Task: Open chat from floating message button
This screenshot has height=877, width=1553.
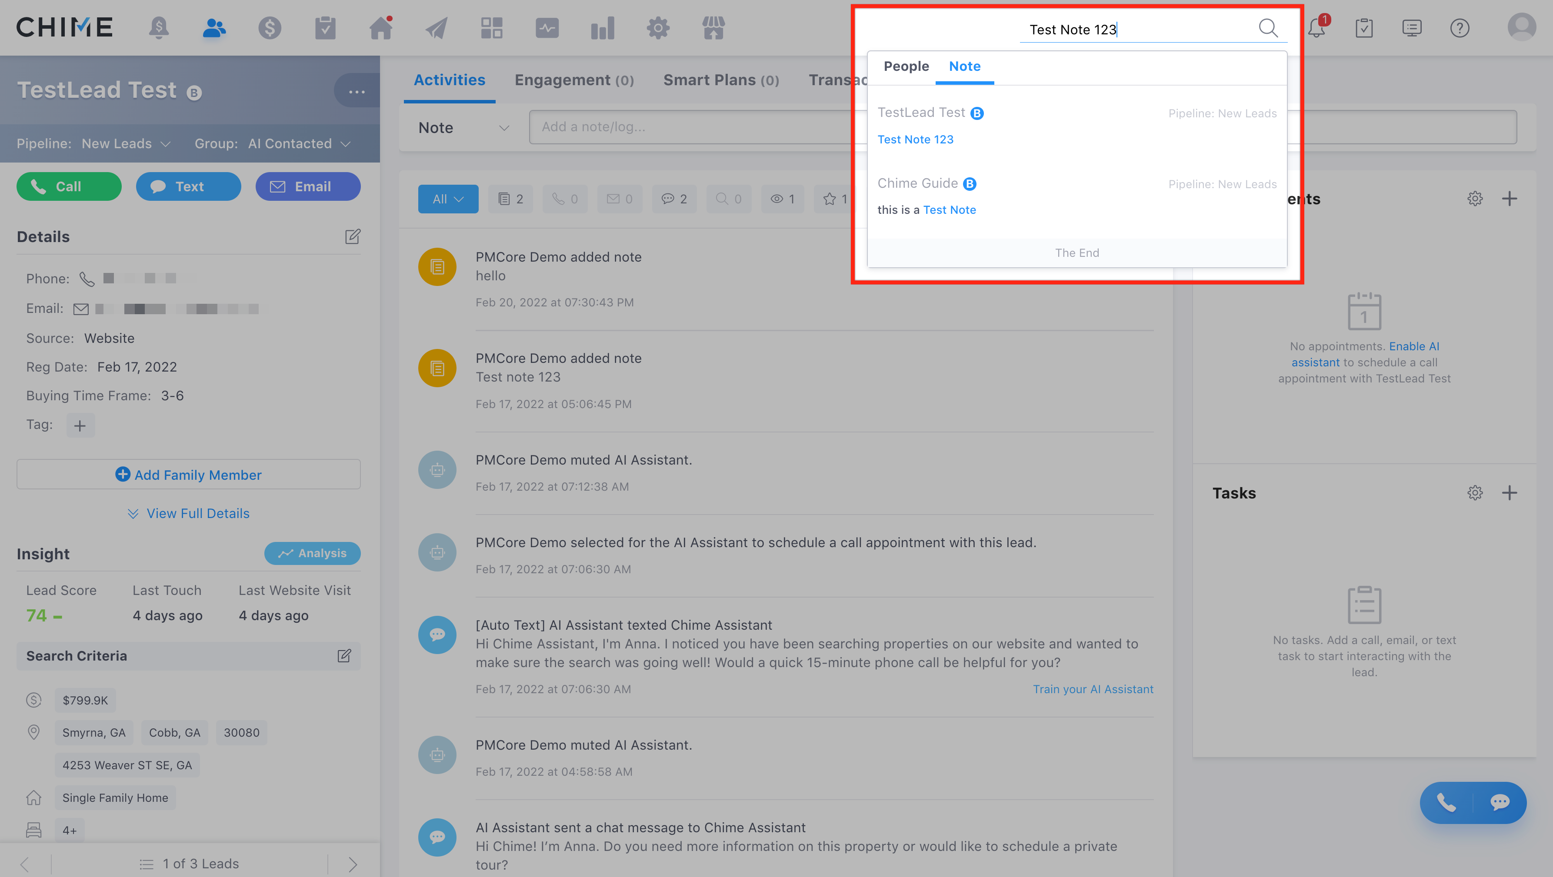Action: click(1500, 802)
